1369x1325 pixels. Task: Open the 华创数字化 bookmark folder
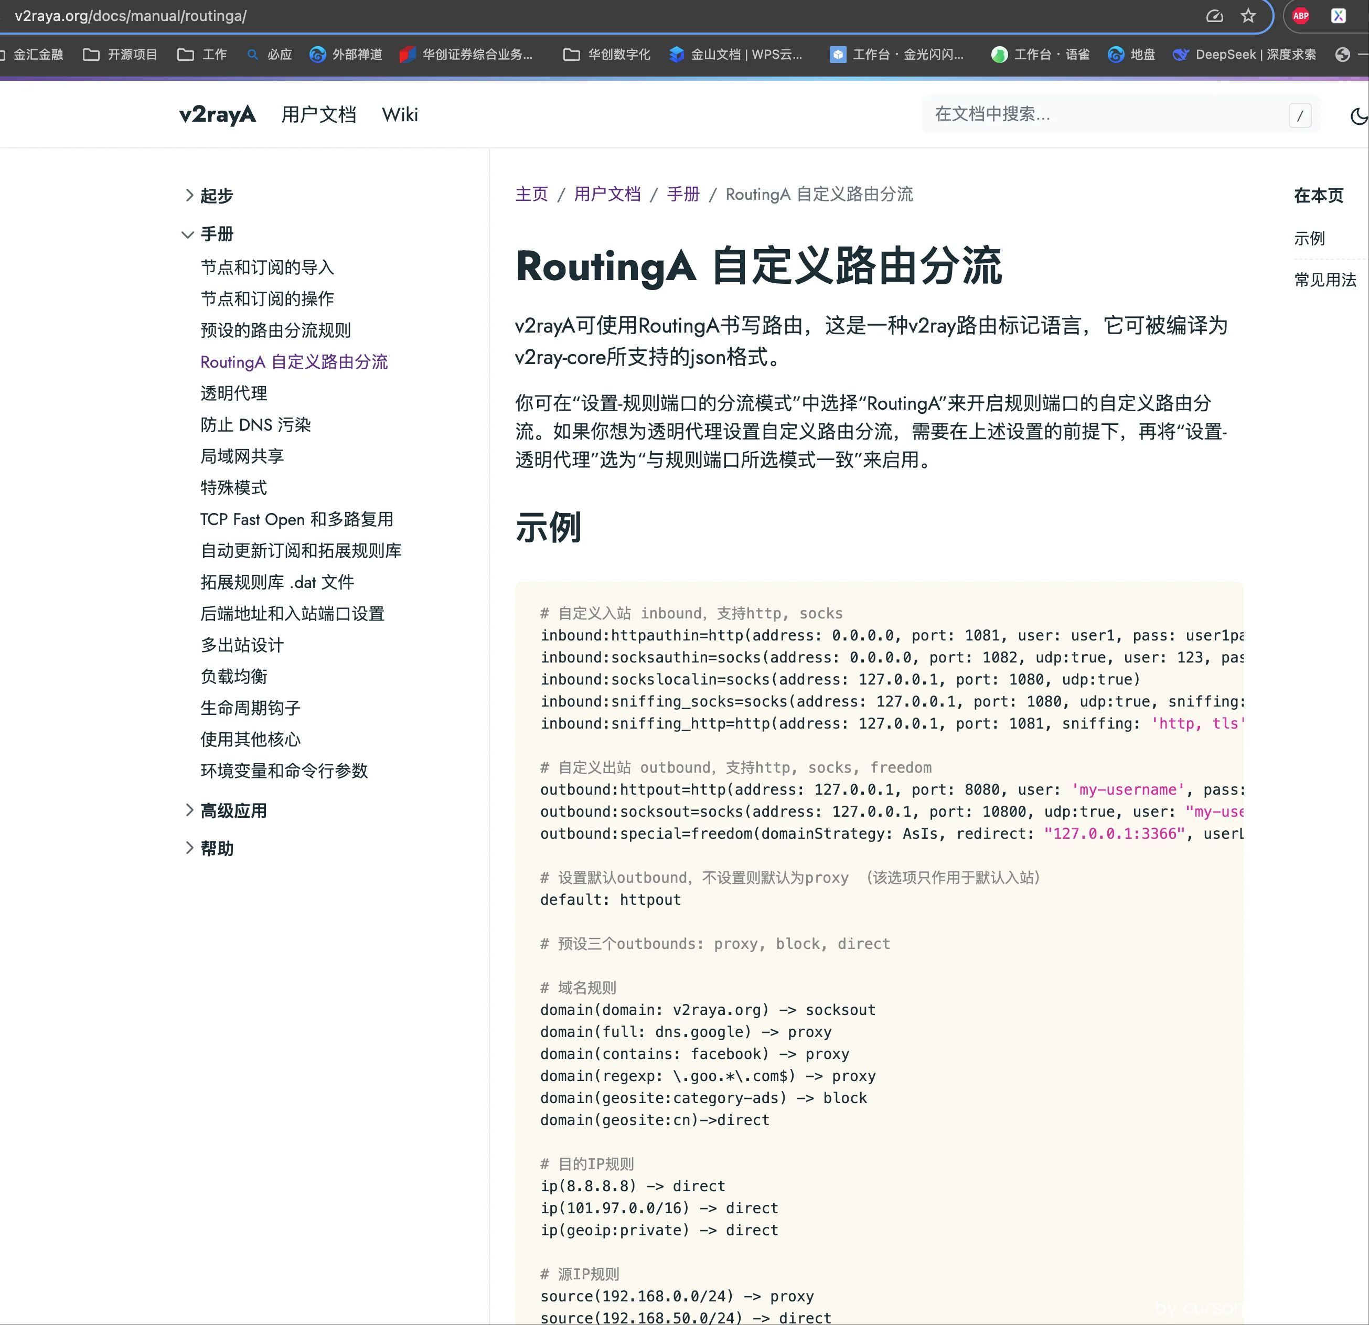pos(606,55)
